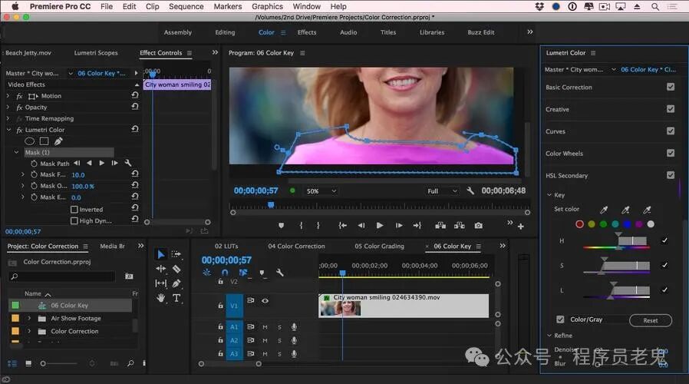Viewport: 689px width, 384px height.
Task: Pick the remove color eyedropper with minus
Action: (647, 210)
